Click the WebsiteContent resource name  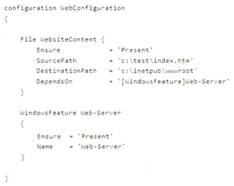[x=68, y=39]
